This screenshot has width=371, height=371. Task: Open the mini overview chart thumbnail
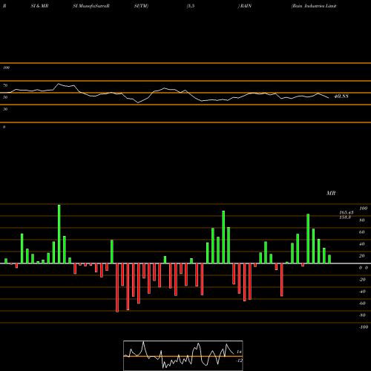pos(183,355)
